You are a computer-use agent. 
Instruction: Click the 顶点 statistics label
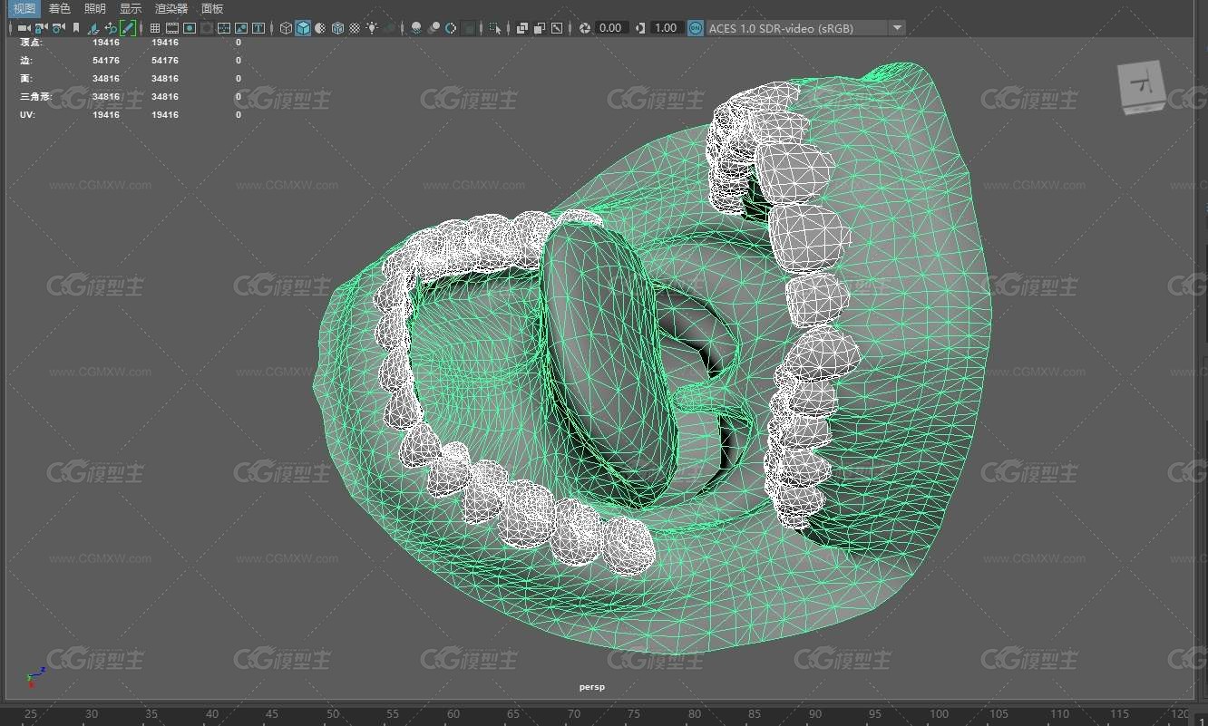31,43
